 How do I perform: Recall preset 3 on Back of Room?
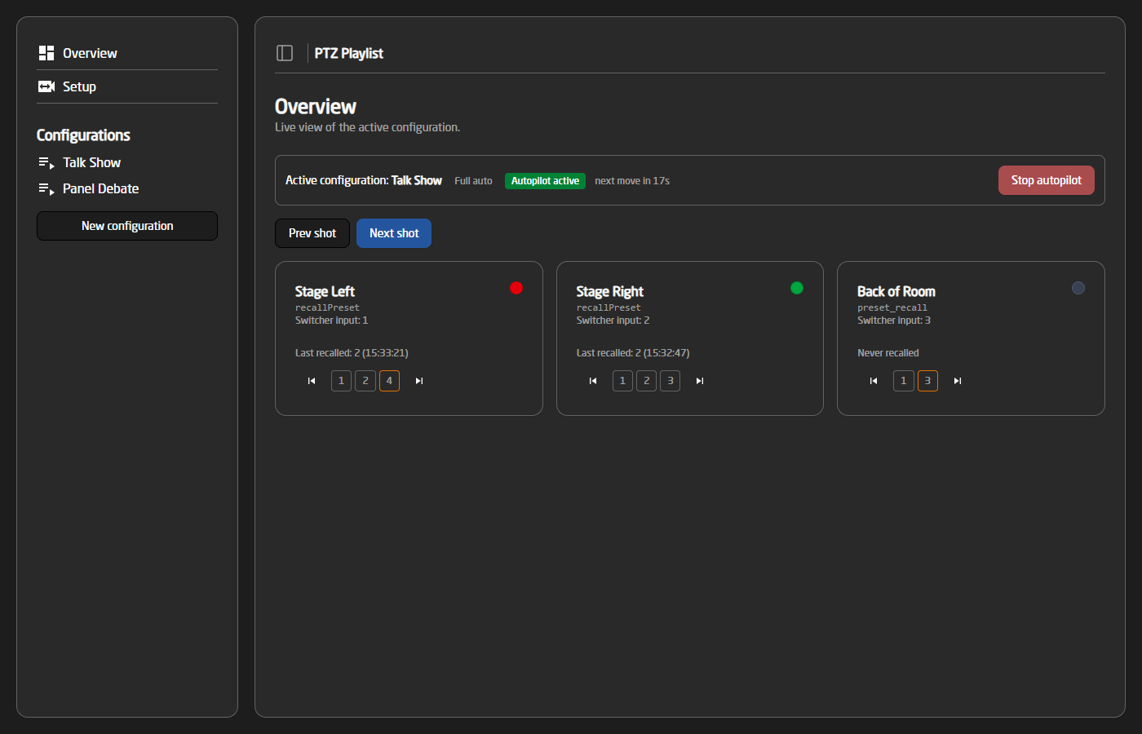[x=927, y=381]
